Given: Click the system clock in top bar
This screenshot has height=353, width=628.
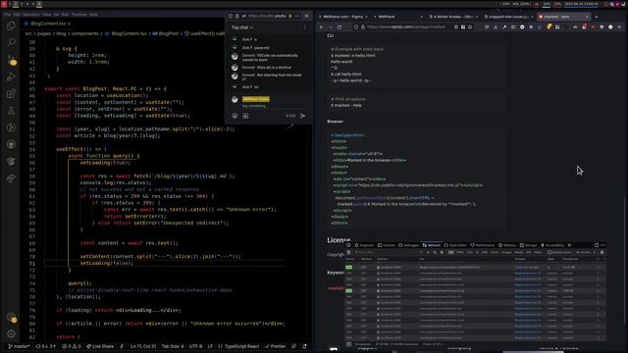Looking at the screenshot, I should tap(582, 4).
